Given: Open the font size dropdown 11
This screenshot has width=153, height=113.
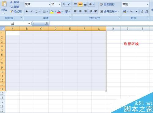Looking at the screenshot, I should [60, 4].
